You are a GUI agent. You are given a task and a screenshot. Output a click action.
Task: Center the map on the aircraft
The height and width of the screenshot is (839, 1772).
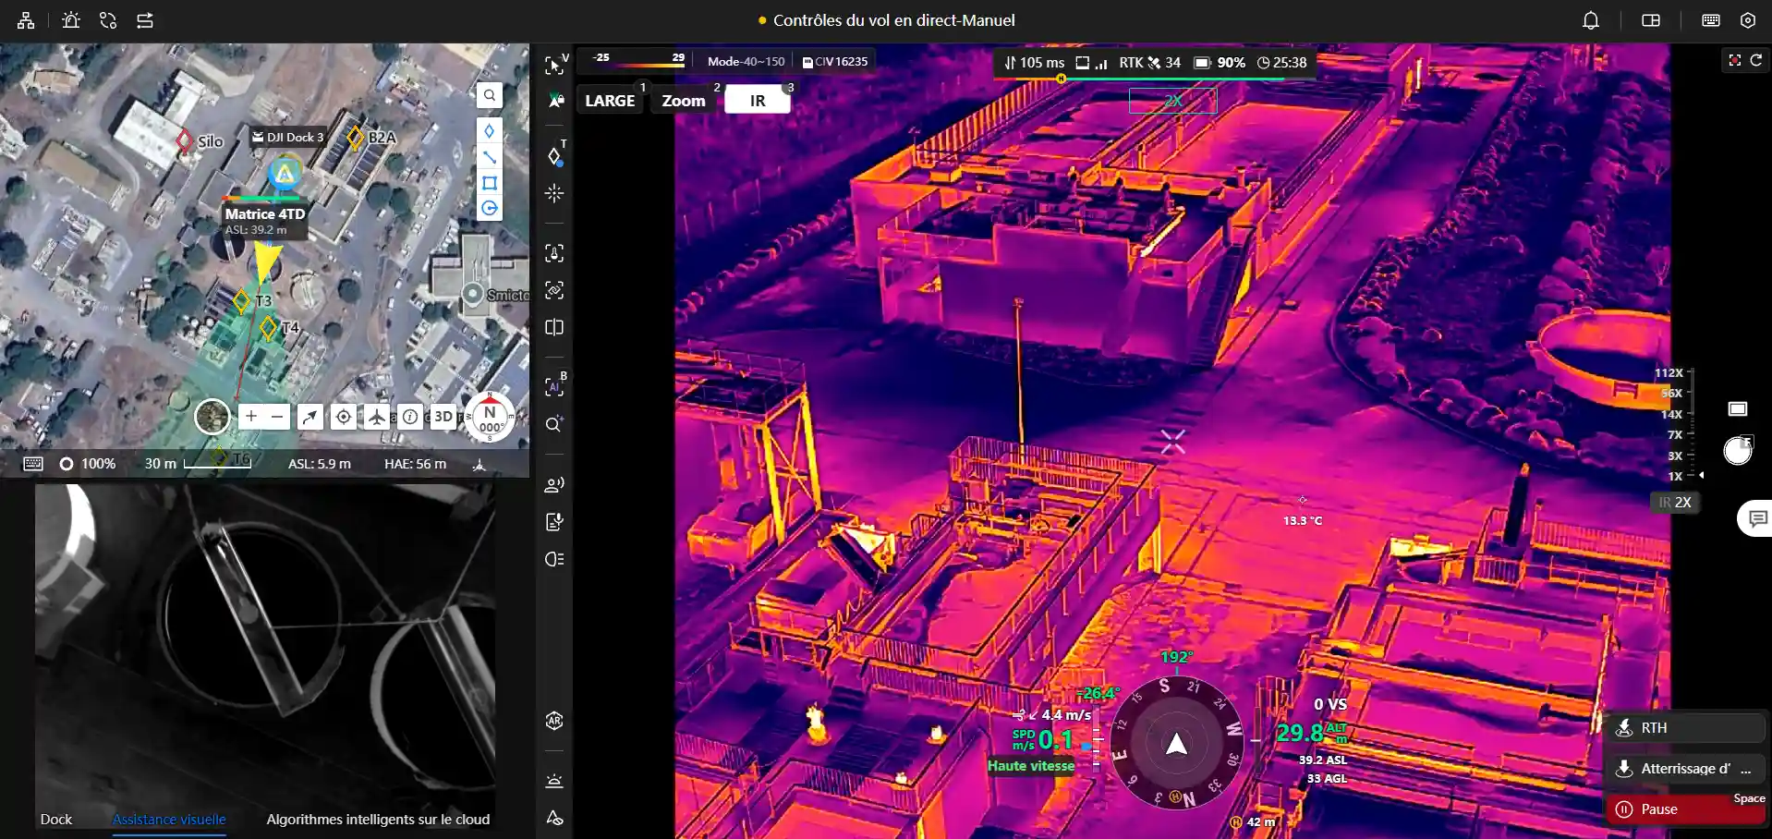coord(377,417)
